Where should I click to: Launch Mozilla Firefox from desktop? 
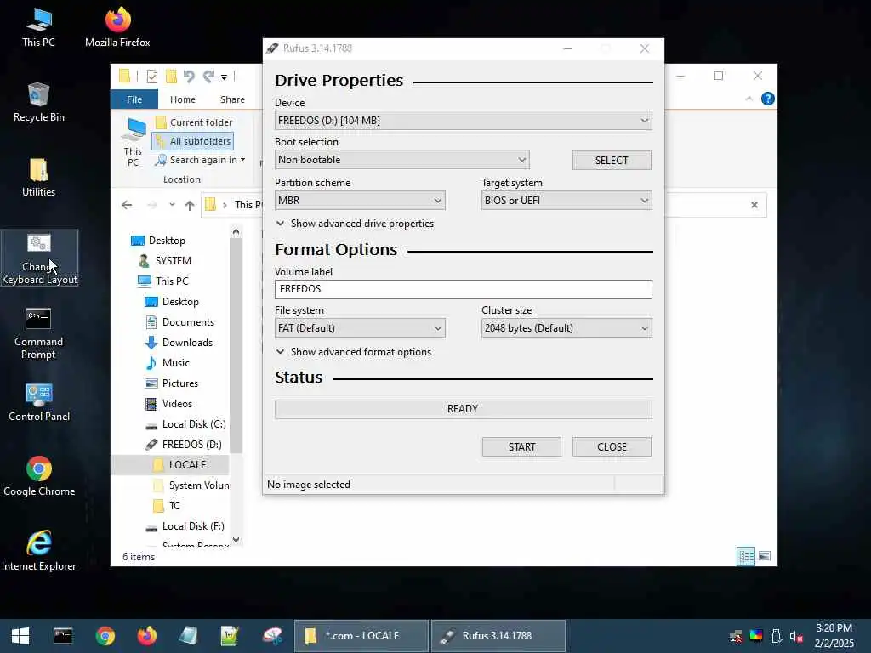(117, 27)
